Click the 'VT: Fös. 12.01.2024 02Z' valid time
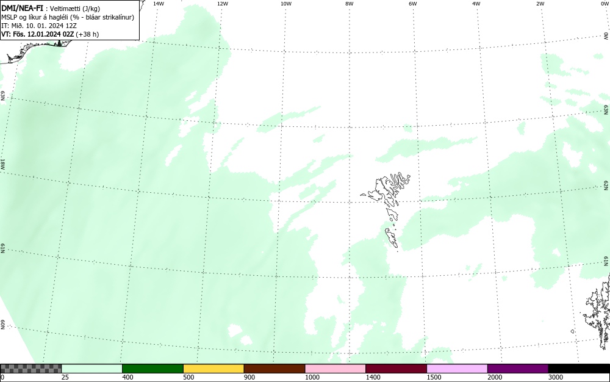 (37, 34)
